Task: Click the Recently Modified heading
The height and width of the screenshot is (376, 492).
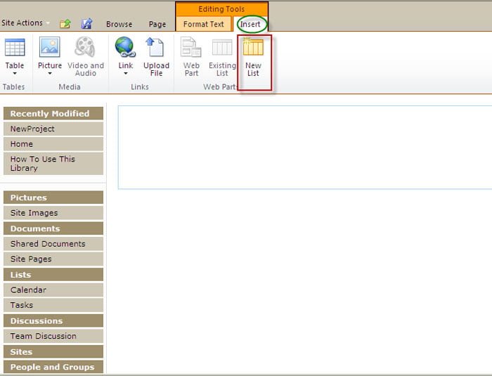Action: (53, 113)
